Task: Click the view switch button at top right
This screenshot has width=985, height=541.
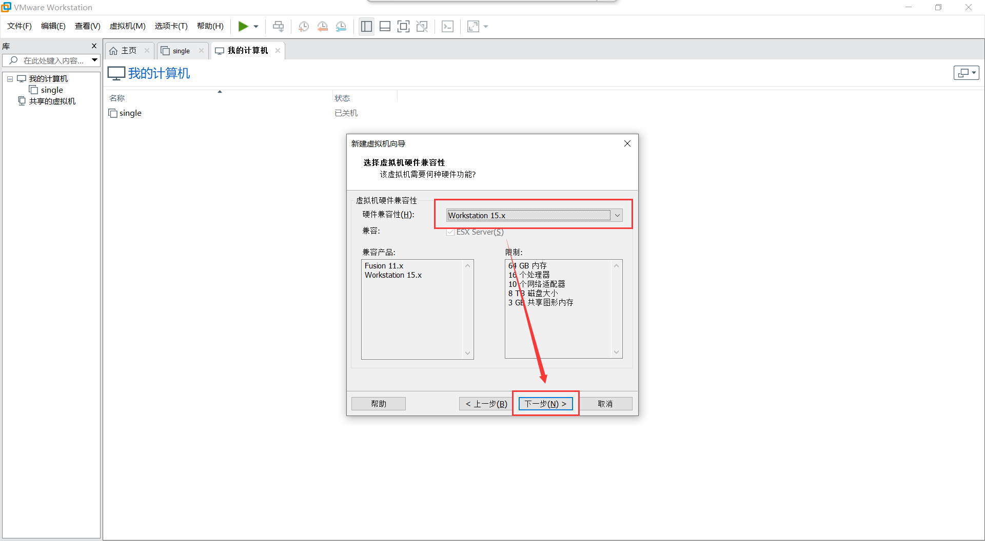Action: point(967,73)
